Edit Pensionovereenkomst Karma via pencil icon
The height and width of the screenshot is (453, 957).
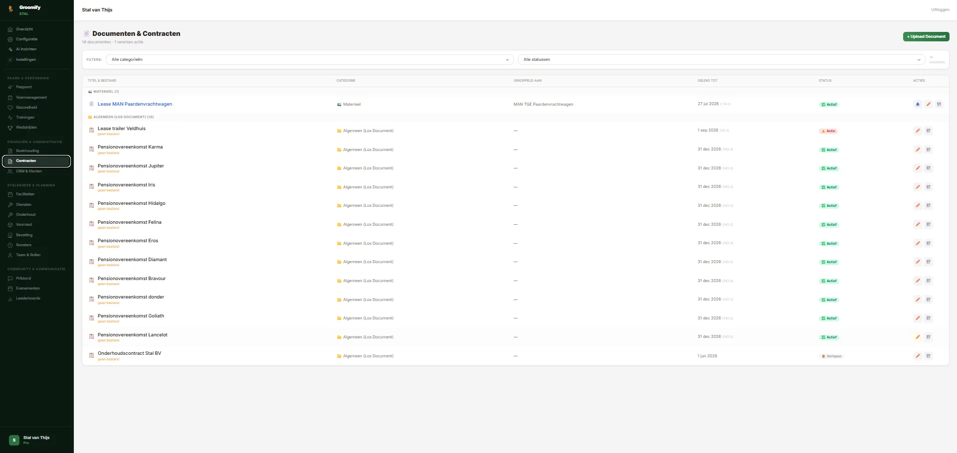click(x=918, y=150)
